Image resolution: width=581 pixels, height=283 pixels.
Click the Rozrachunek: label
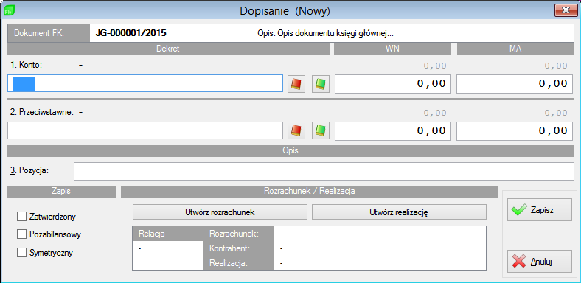point(234,234)
